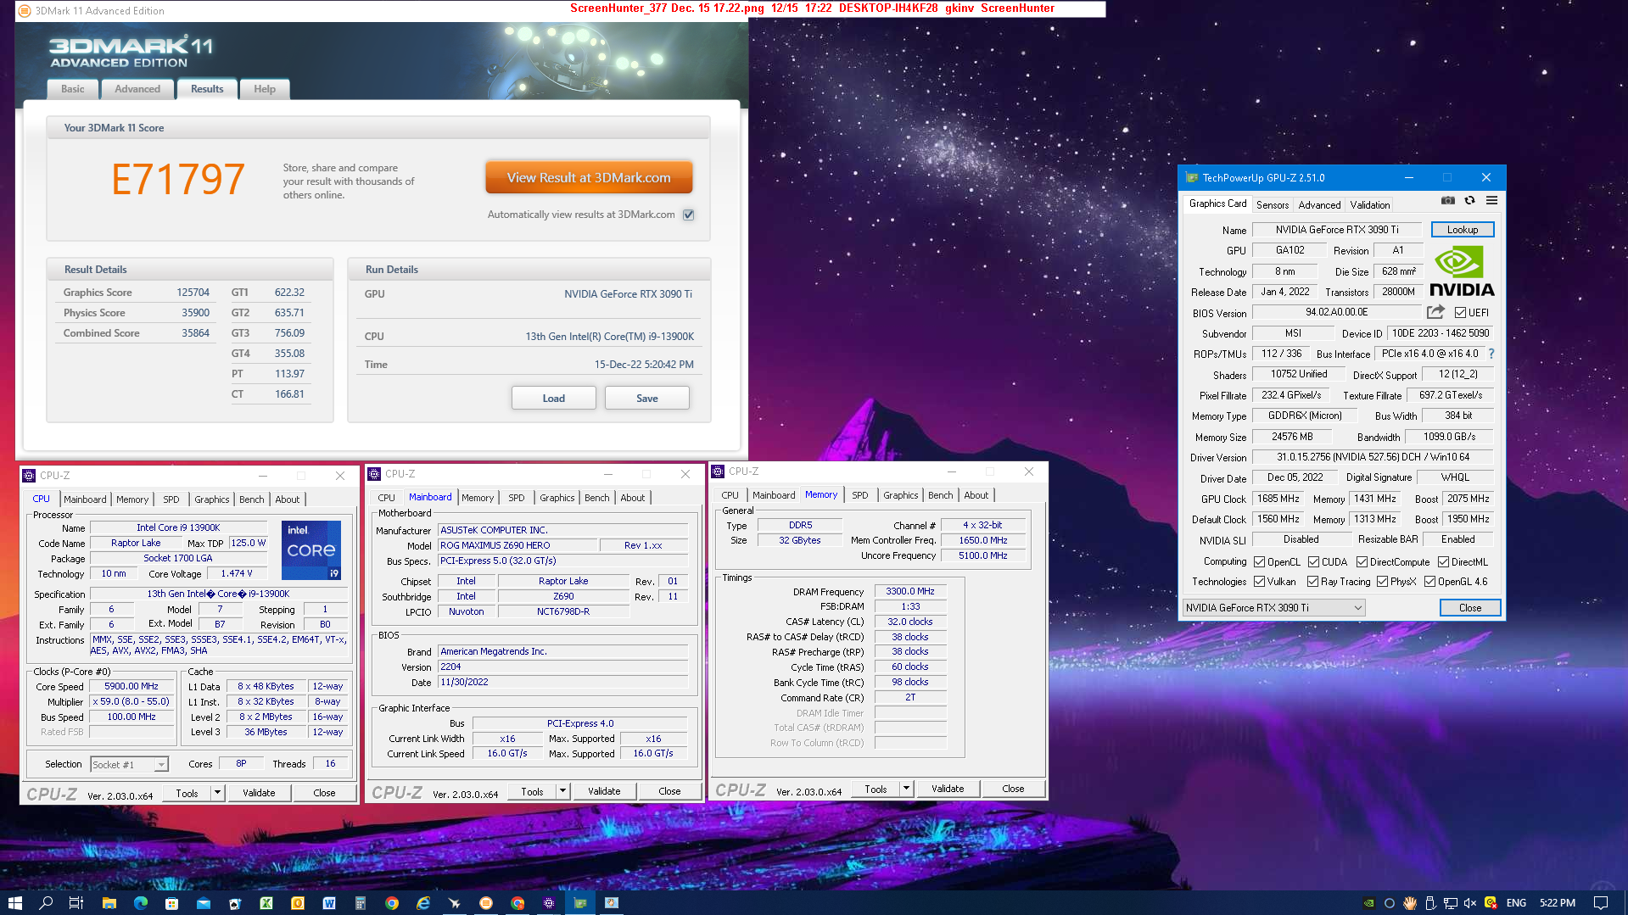Toggle the CUDA checkbox
The width and height of the screenshot is (1628, 915).
coord(1313,561)
